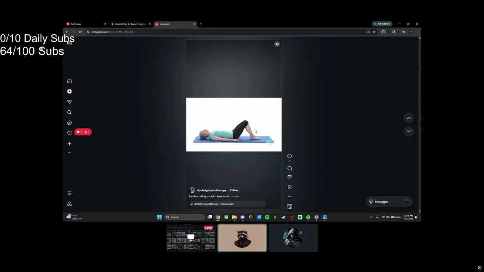Open Steam from the taskbar
Screen dimensions: 484x272
click(284, 217)
